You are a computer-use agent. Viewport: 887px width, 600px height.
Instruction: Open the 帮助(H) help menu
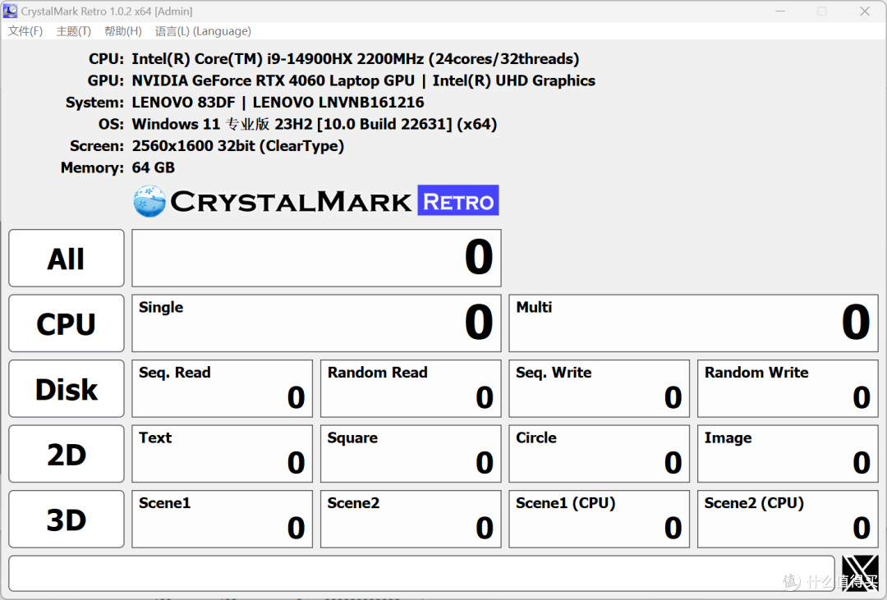[122, 31]
